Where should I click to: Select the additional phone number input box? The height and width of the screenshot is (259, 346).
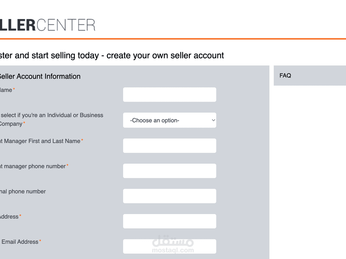(x=170, y=196)
